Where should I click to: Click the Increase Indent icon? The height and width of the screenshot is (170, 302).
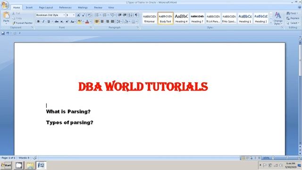125,15
